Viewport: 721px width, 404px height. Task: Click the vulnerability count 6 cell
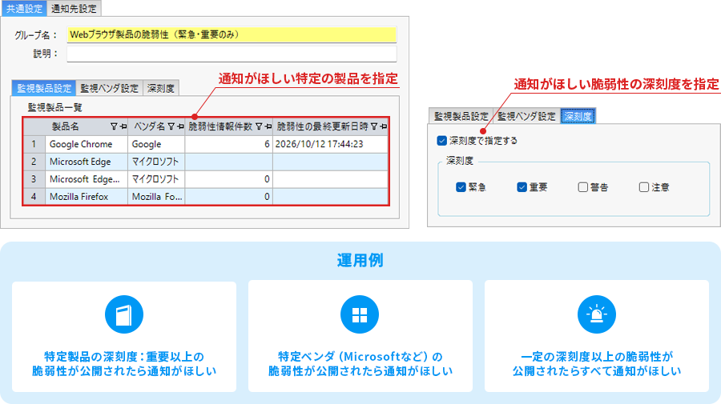pyautogui.click(x=228, y=144)
